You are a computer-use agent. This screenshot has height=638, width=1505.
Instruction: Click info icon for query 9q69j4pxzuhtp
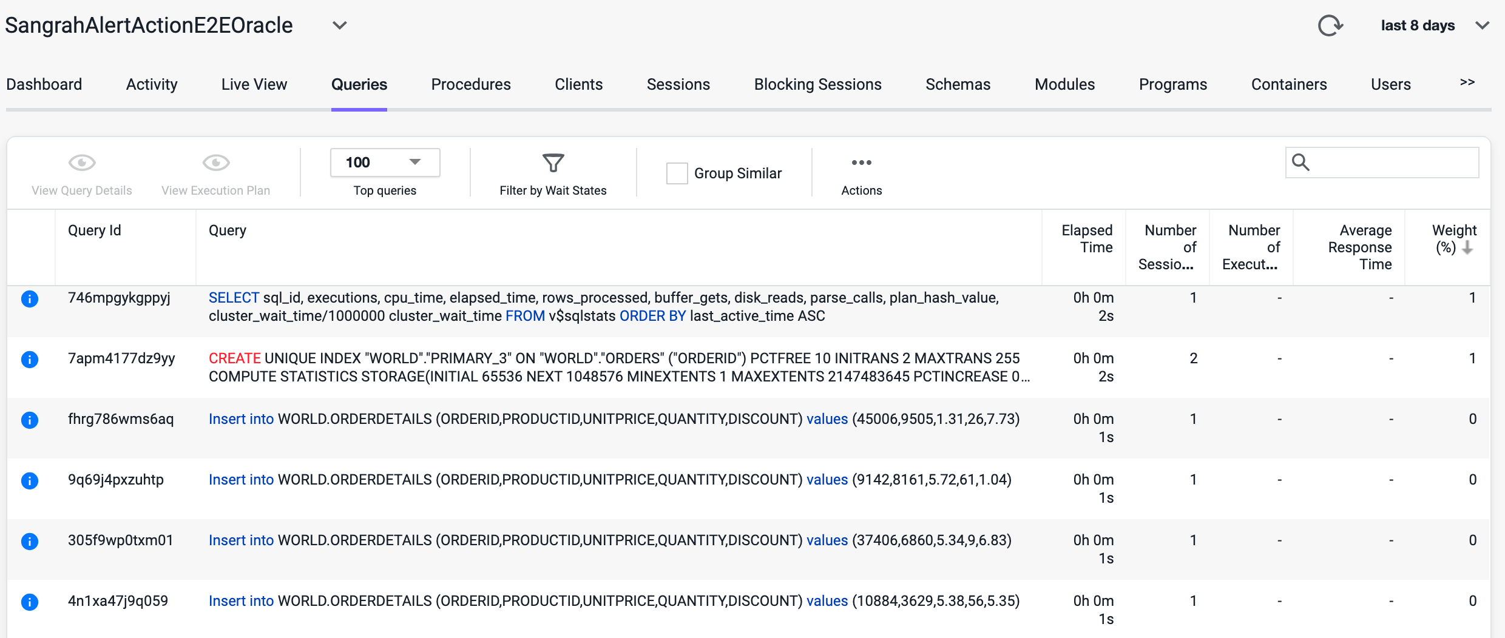point(30,481)
